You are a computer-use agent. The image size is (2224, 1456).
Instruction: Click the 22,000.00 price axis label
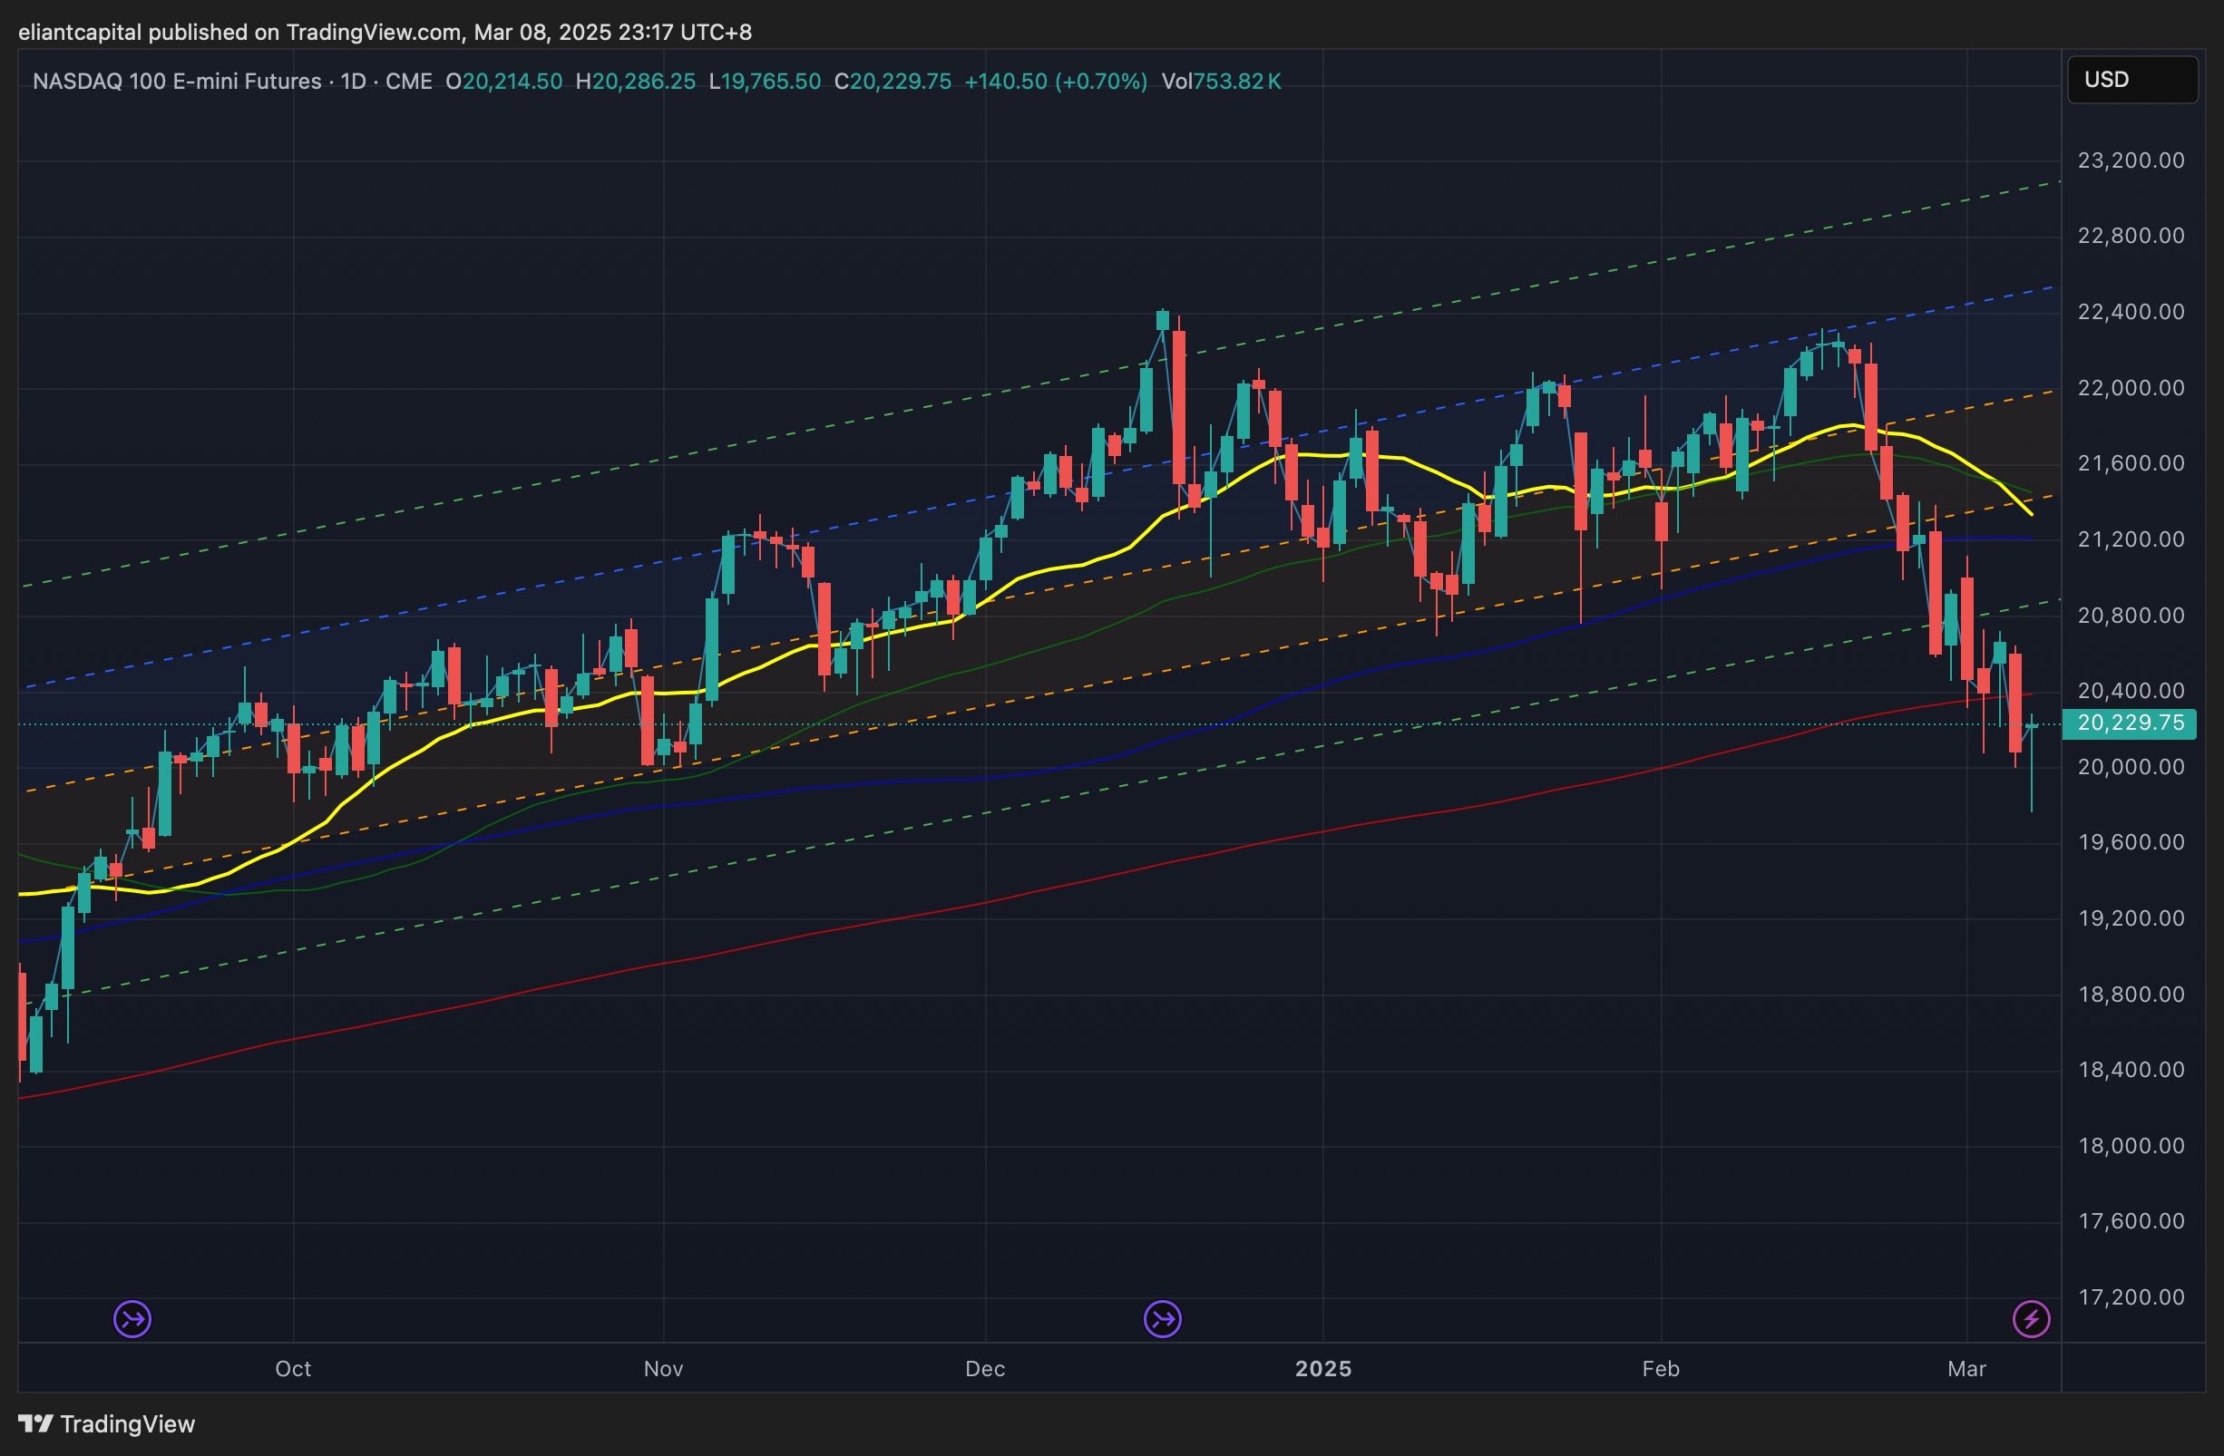2131,388
